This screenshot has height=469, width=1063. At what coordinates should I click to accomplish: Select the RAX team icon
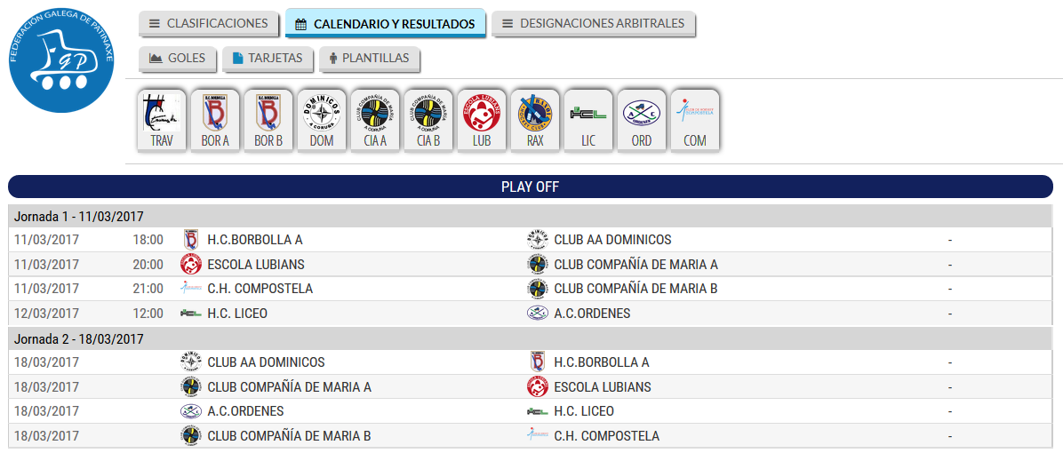tap(535, 121)
